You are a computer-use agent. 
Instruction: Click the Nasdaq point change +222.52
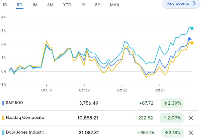[x=144, y=118]
